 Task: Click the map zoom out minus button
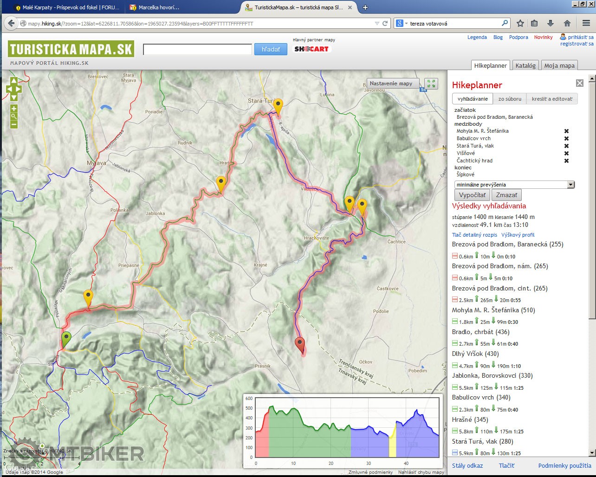14,124
